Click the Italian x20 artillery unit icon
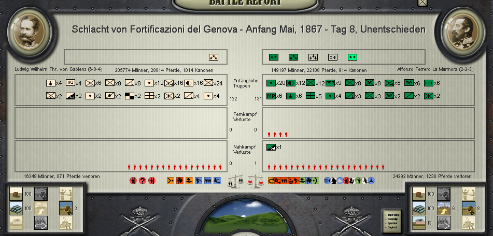The width and height of the screenshot is (493, 236). (x=271, y=83)
